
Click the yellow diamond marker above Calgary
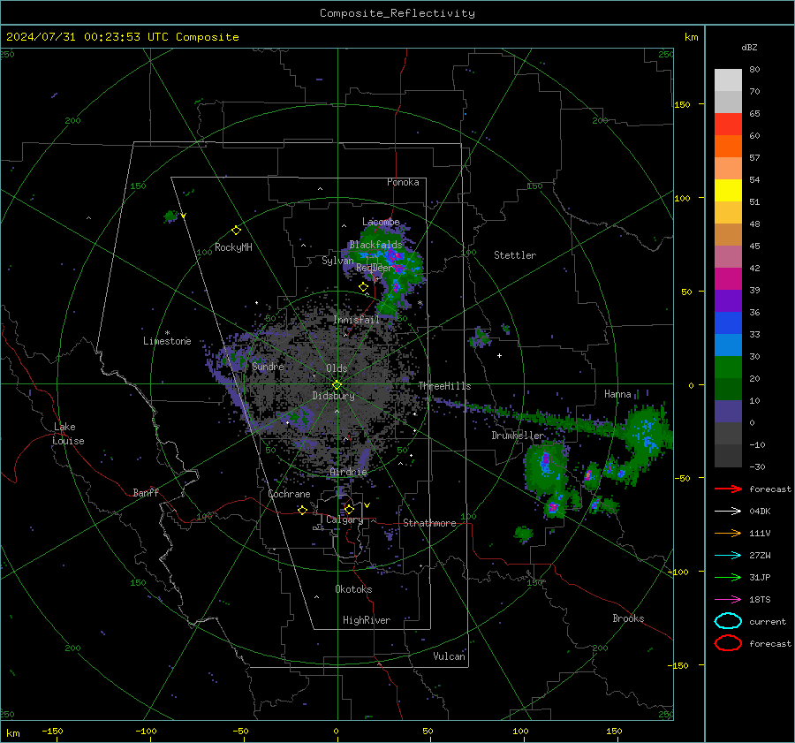coord(349,509)
